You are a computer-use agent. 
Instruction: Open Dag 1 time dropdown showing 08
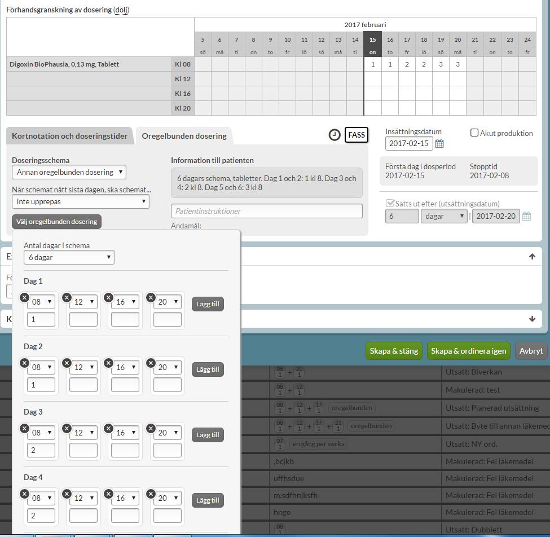click(41, 302)
